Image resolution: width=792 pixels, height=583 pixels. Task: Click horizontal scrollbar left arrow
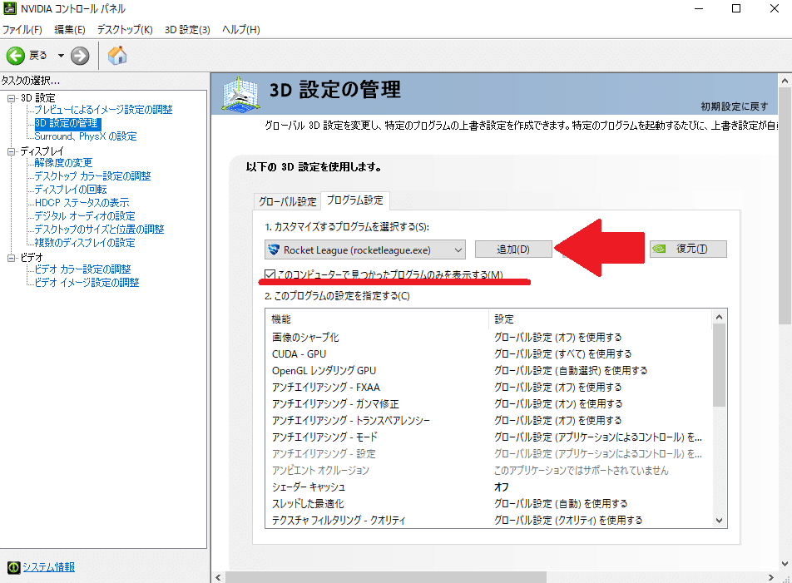(x=218, y=577)
